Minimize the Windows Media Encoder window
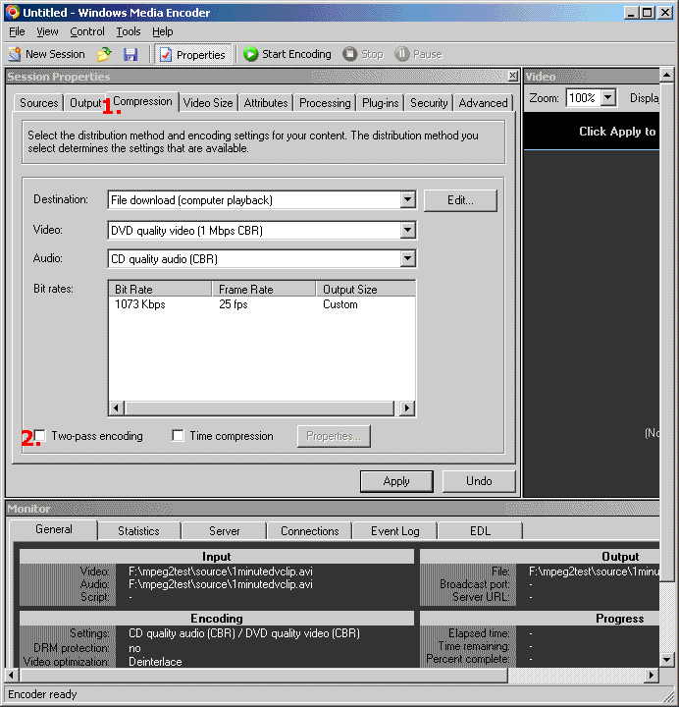This screenshot has height=707, width=679. [x=631, y=13]
